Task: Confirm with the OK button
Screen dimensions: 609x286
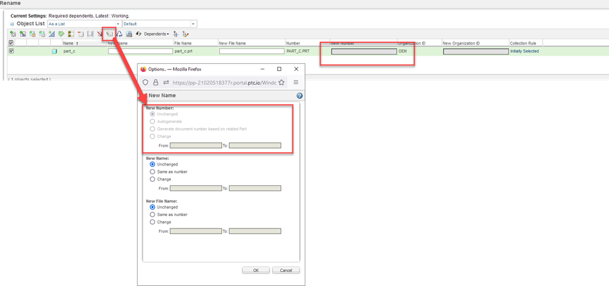Action: pos(256,270)
